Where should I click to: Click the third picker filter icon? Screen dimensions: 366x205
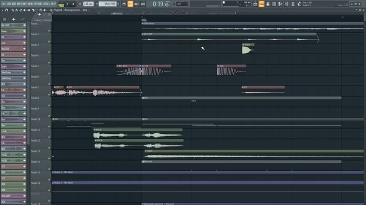pos(22,19)
